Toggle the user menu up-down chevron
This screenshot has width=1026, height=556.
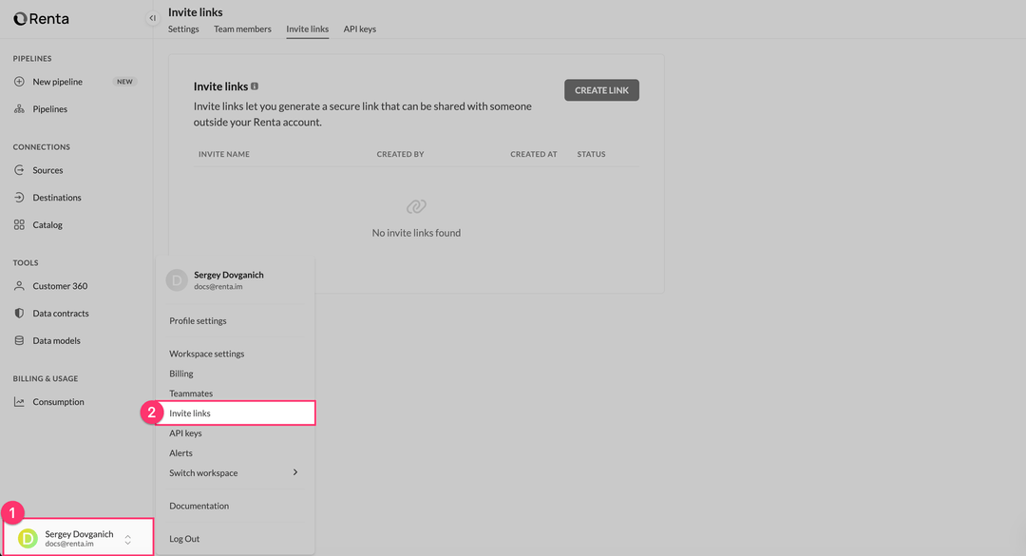[128, 540]
